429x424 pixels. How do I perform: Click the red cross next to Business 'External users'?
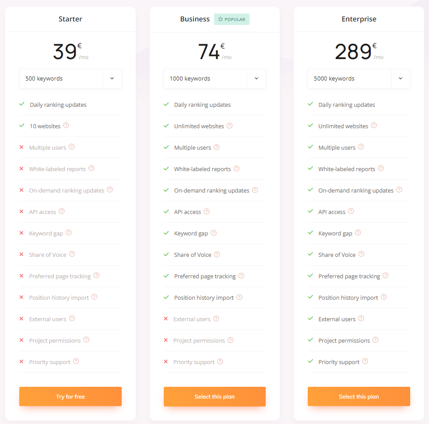(x=166, y=319)
